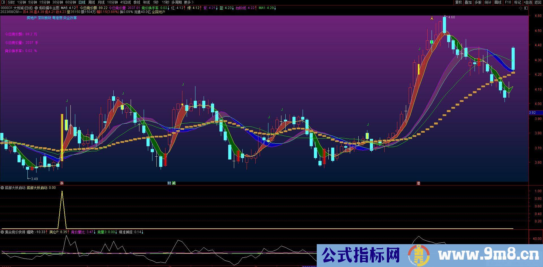Click the 画线 drawing tools button

tap(498, 2)
